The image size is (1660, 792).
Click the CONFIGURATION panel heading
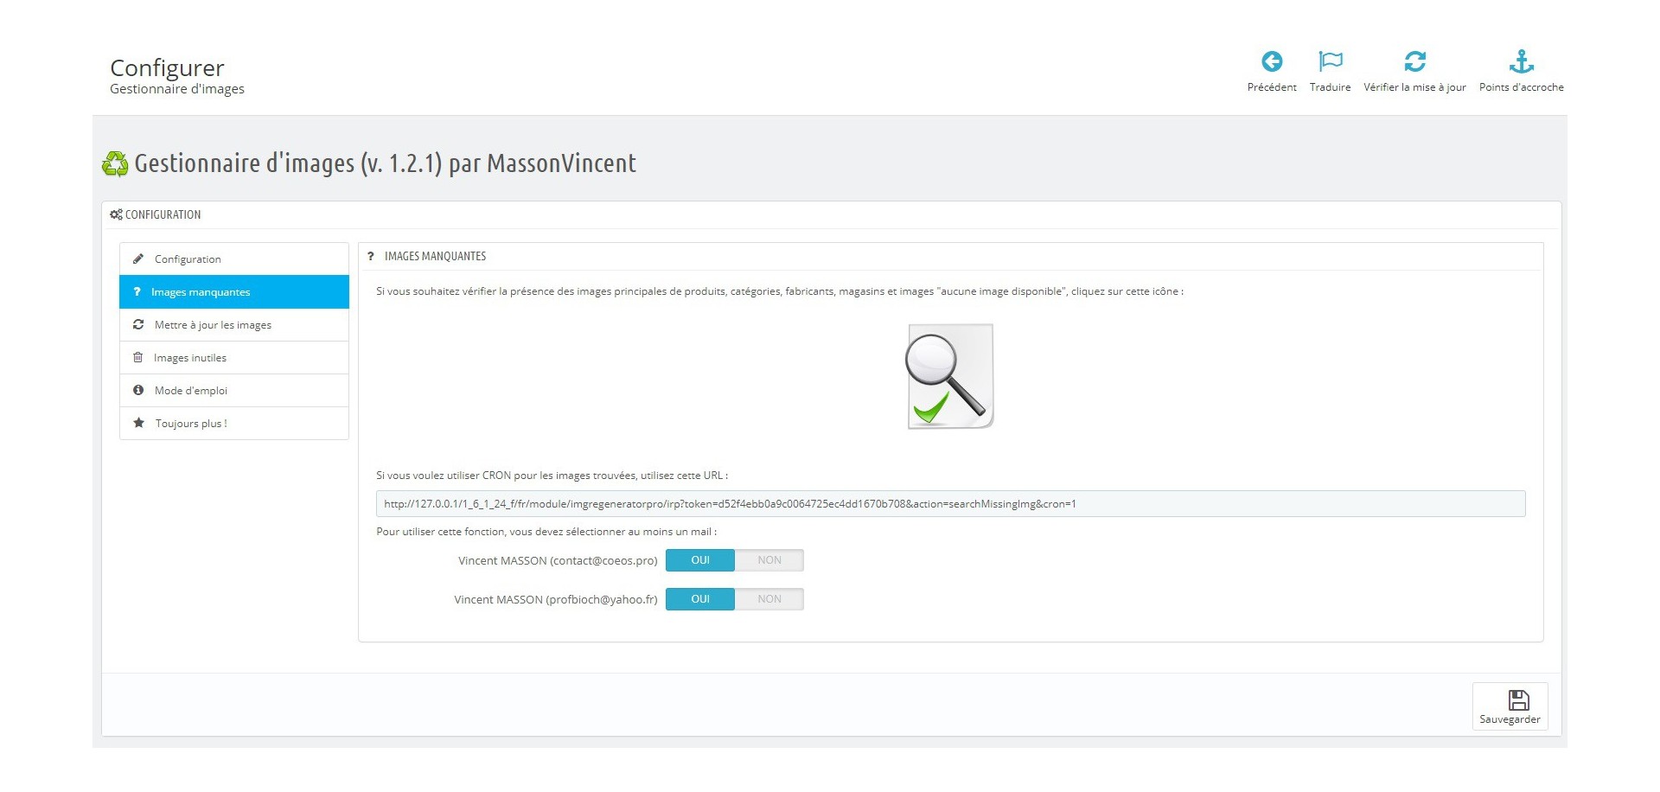[x=163, y=214]
